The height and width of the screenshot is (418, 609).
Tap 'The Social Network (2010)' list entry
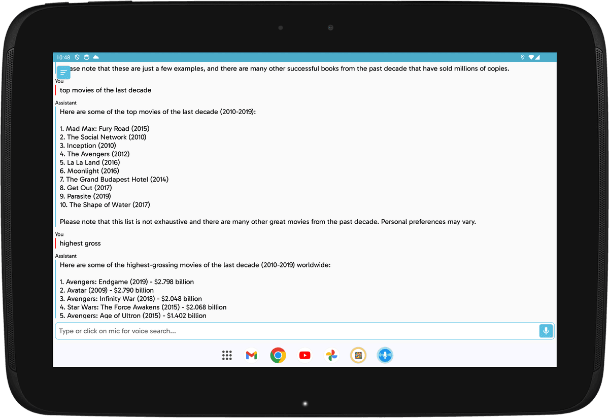tap(103, 137)
